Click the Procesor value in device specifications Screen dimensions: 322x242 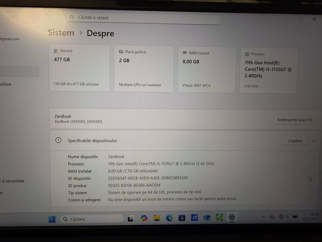161,164
